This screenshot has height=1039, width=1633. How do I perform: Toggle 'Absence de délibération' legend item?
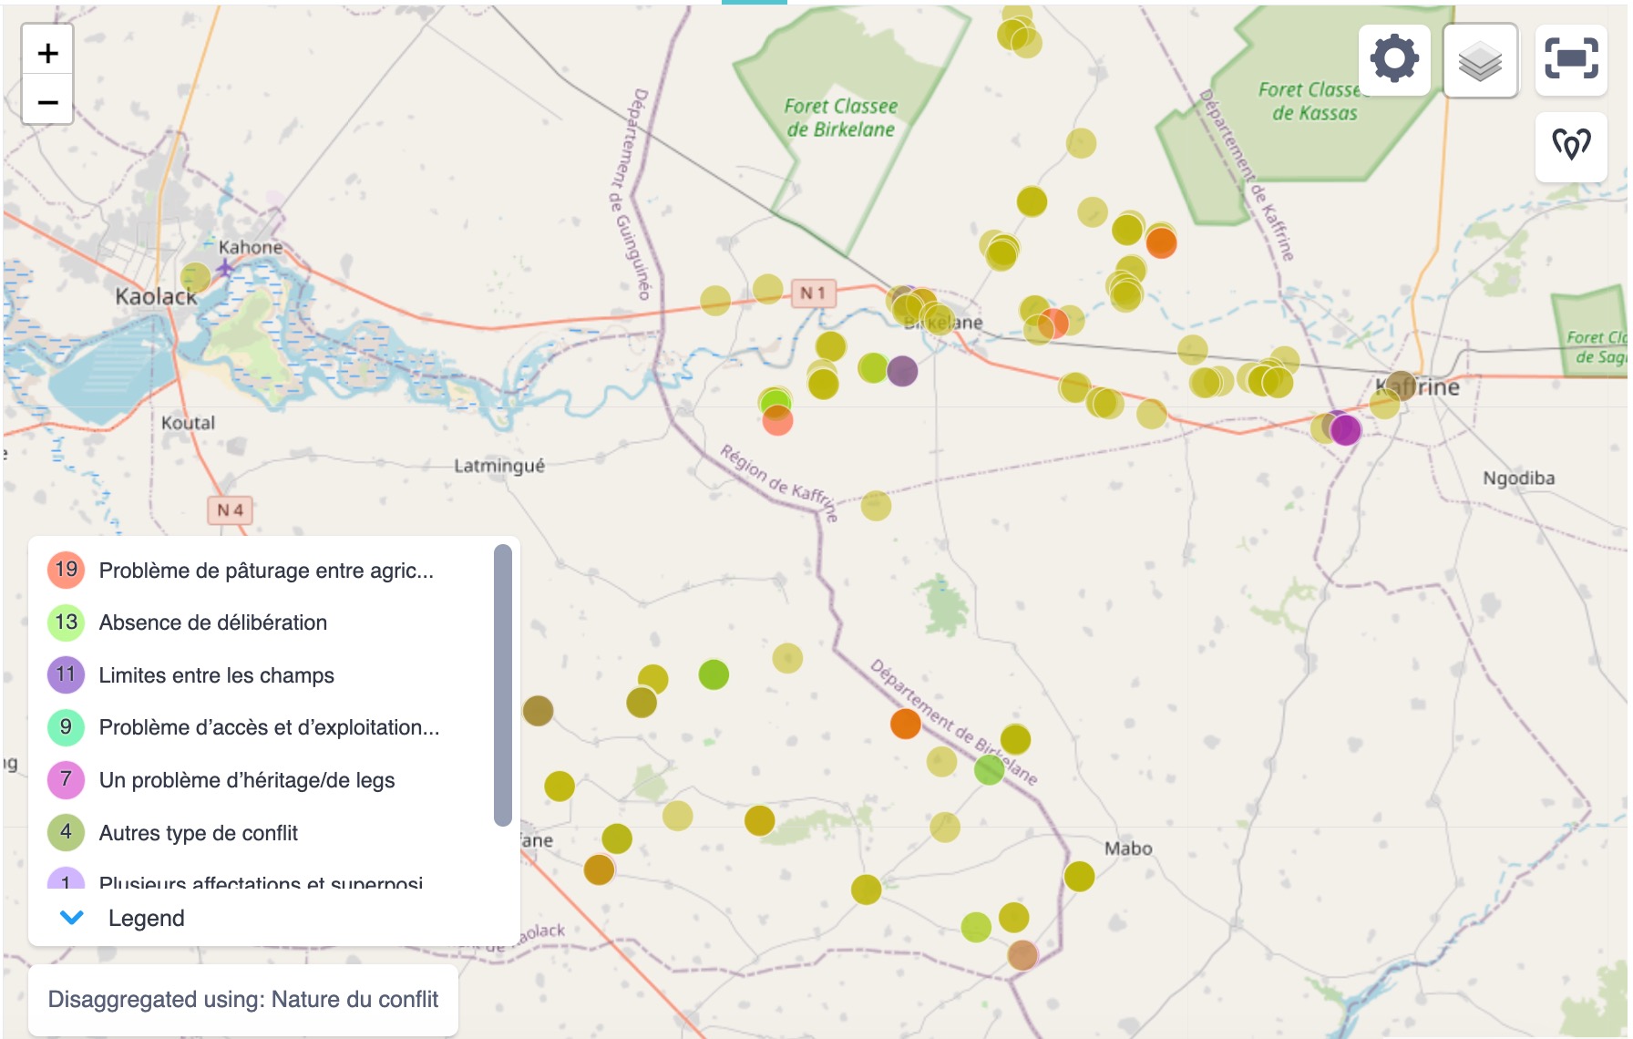tap(212, 622)
